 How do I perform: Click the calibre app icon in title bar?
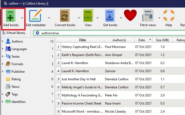[x=5, y=3]
